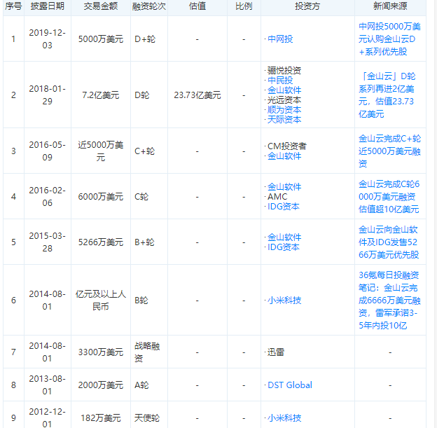Select date cell 2016-05-09
437x428 pixels.
tap(48, 151)
